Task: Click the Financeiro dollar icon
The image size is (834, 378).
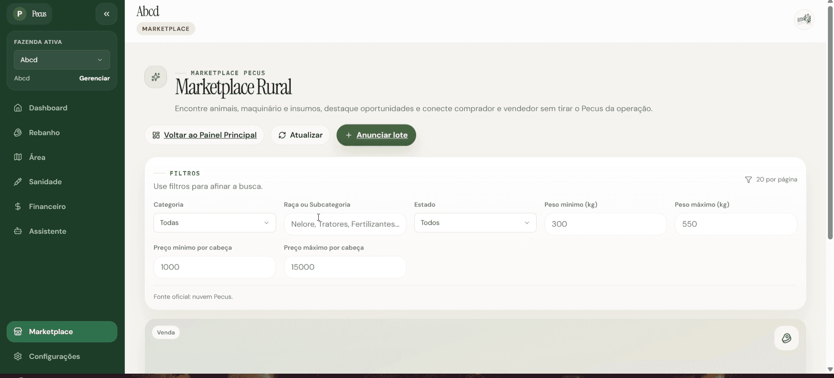Action: tap(18, 206)
